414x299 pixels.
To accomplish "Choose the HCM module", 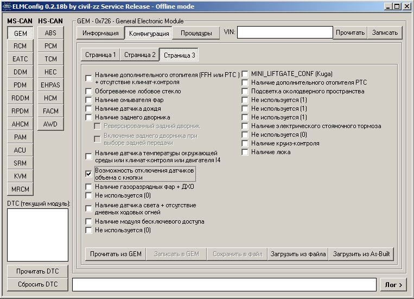I will pyautogui.click(x=50, y=98).
